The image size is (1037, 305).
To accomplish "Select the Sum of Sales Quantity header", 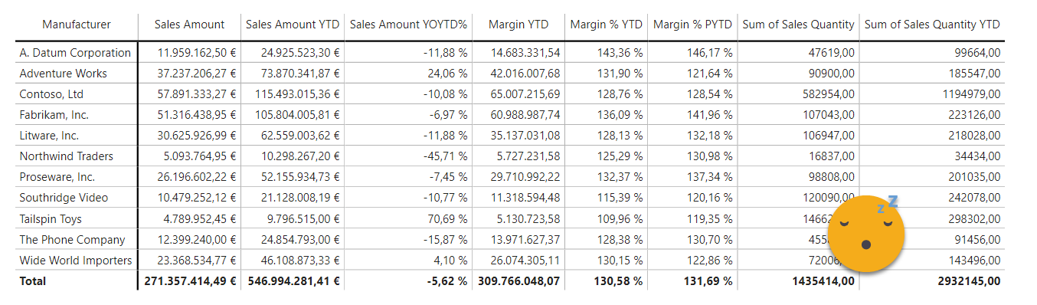I will pos(798,25).
